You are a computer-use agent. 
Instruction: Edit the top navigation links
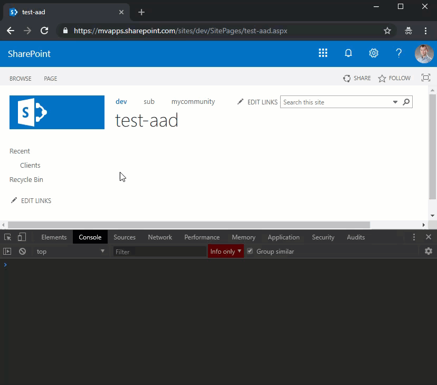coord(257,102)
